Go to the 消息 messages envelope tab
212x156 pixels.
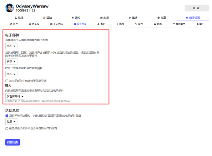pos(104,18)
